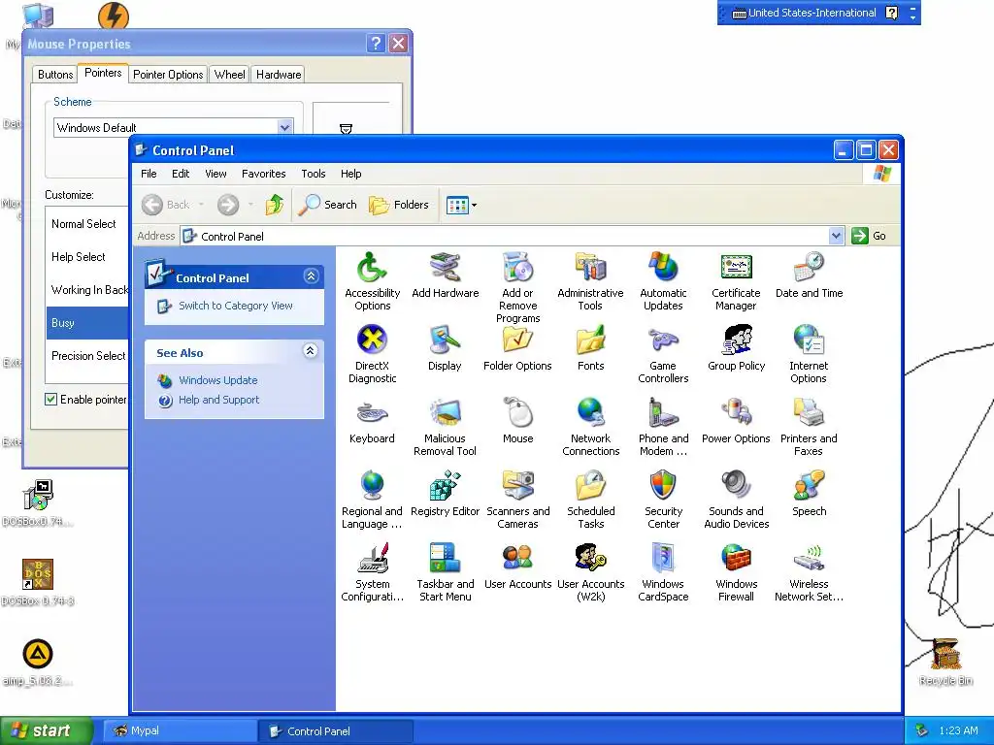Open Security Center icon

tap(663, 500)
